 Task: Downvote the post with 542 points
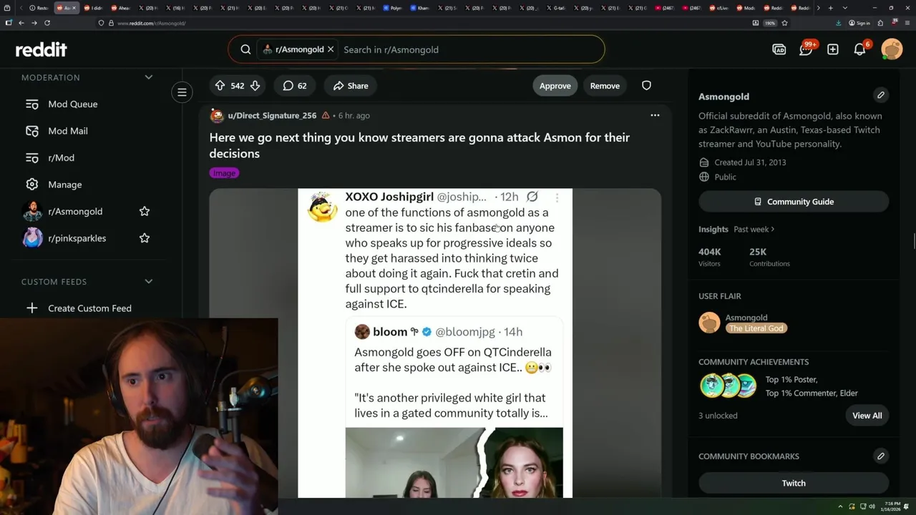[x=255, y=86]
